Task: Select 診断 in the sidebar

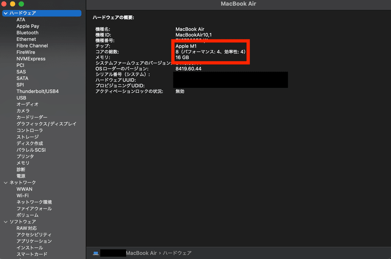Action: pos(21,169)
